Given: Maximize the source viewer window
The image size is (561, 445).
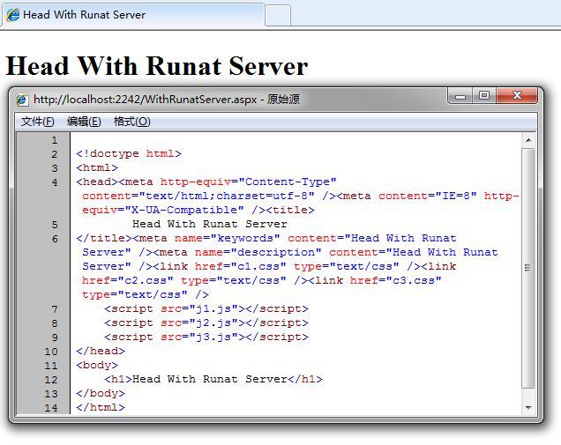Looking at the screenshot, I should (x=484, y=95).
